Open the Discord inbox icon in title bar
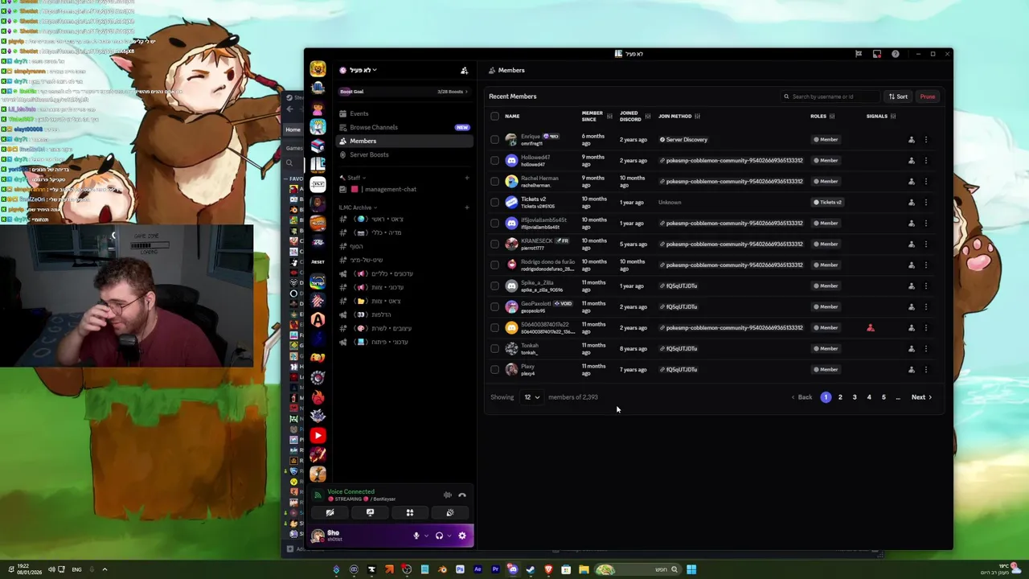Viewport: 1029px width, 579px height. click(x=877, y=54)
